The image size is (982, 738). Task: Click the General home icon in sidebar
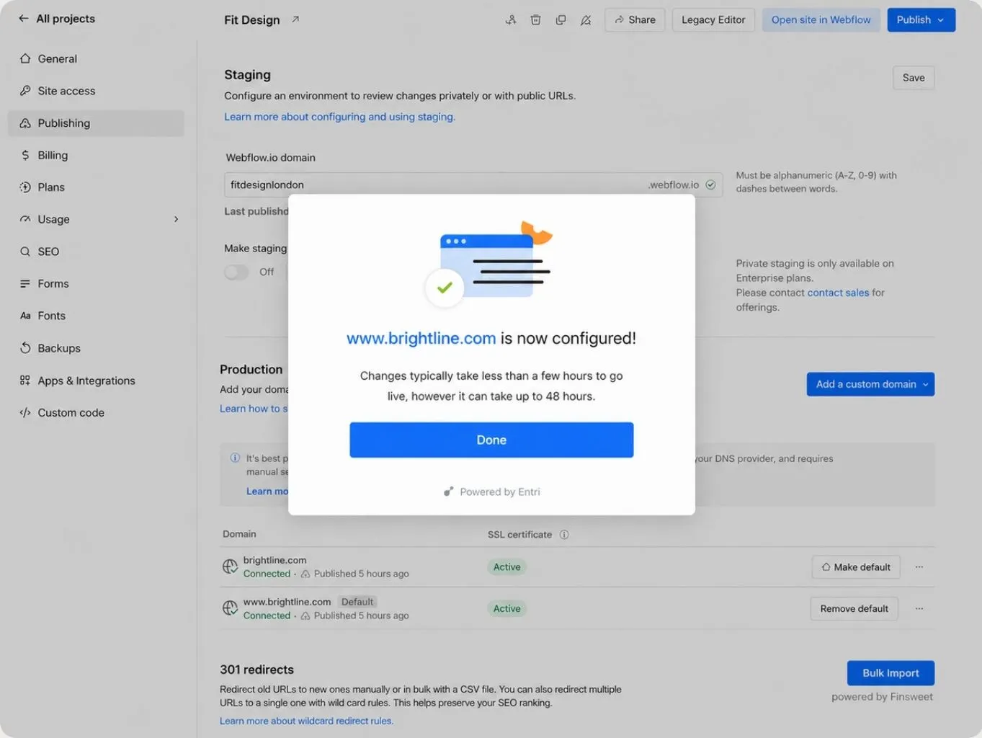tap(25, 58)
